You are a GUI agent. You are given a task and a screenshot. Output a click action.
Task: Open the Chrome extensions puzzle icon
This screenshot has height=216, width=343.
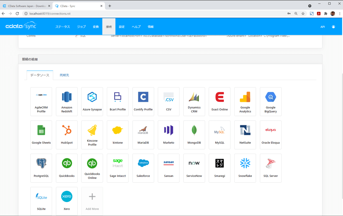pos(326,13)
